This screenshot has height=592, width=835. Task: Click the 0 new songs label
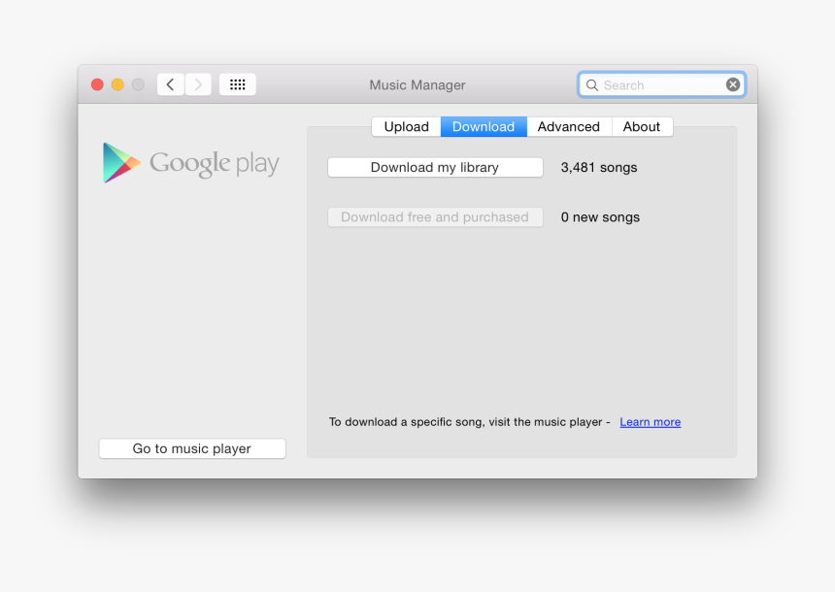click(600, 216)
